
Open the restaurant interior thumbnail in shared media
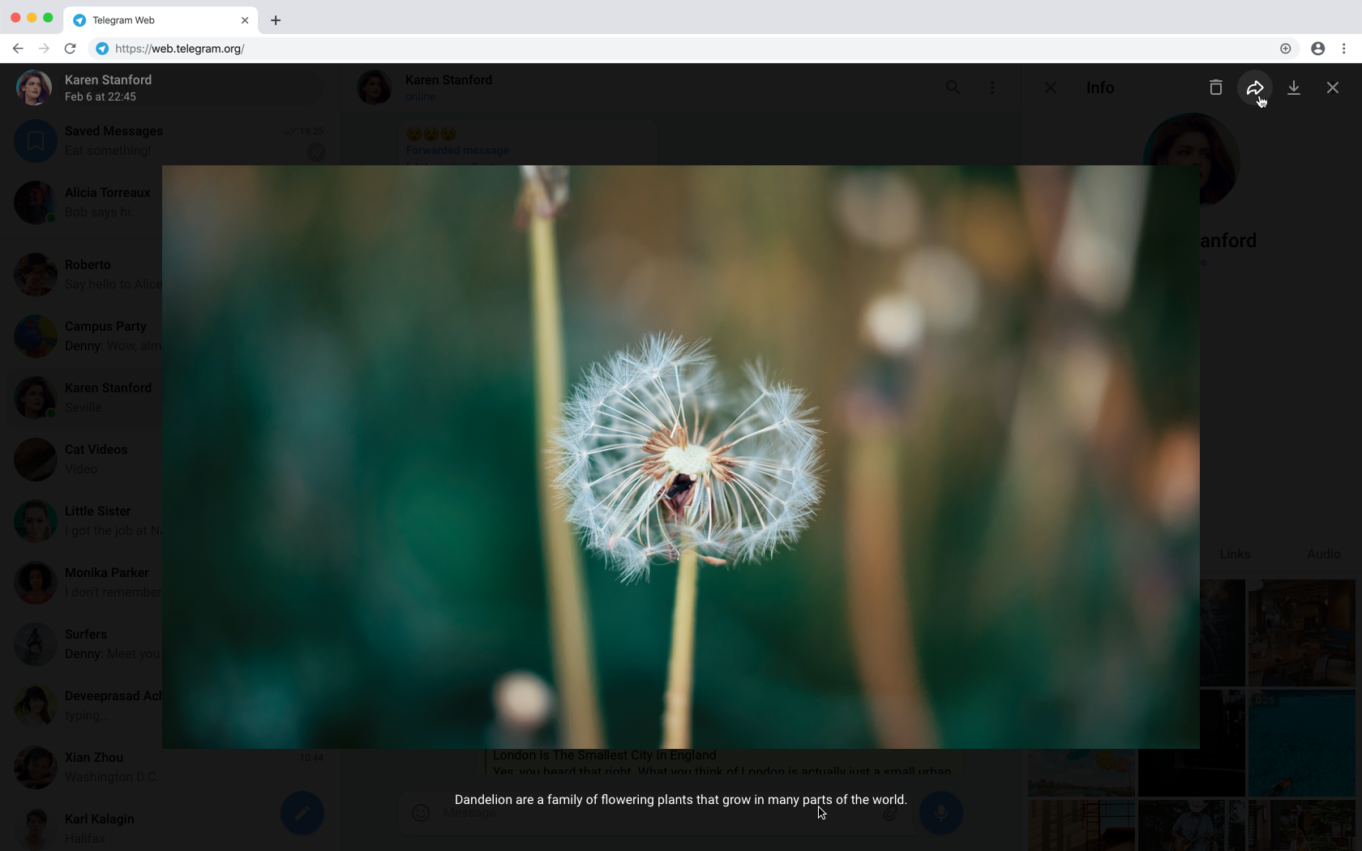(1302, 633)
